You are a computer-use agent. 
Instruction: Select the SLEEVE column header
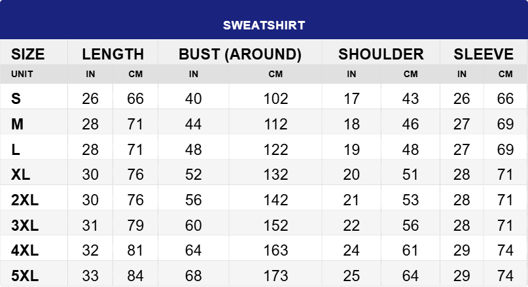(x=484, y=54)
